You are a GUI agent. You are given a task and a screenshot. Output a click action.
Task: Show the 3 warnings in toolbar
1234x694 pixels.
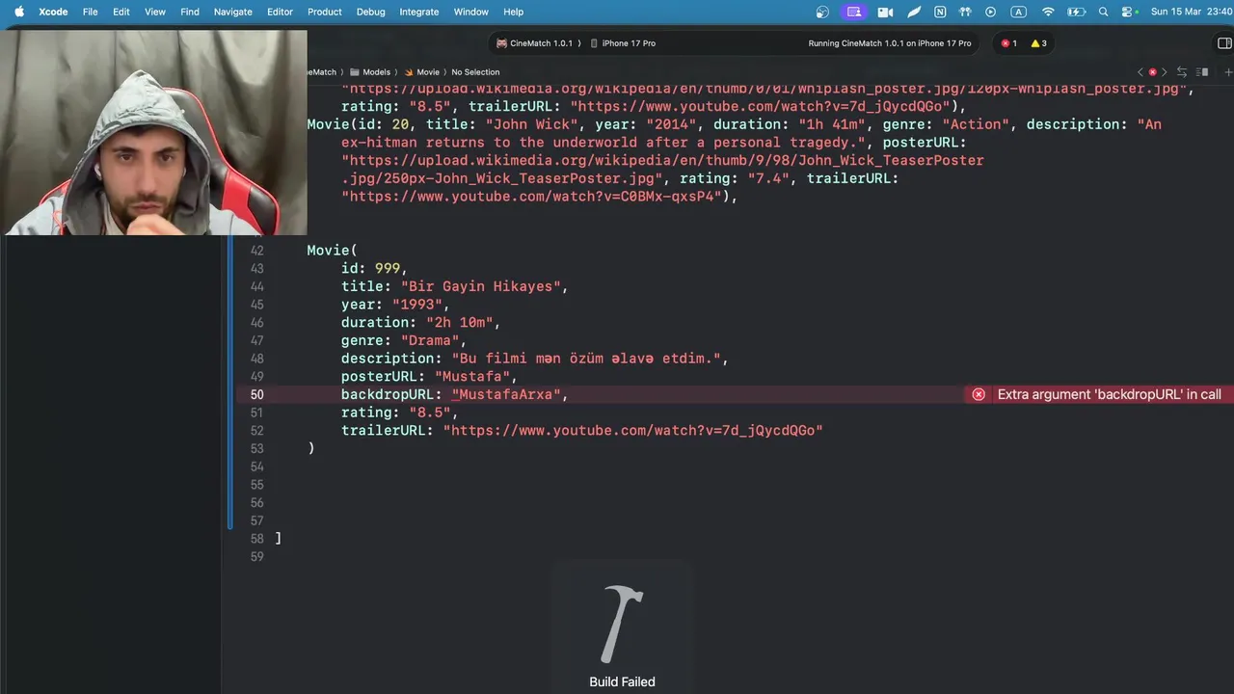click(x=1038, y=43)
